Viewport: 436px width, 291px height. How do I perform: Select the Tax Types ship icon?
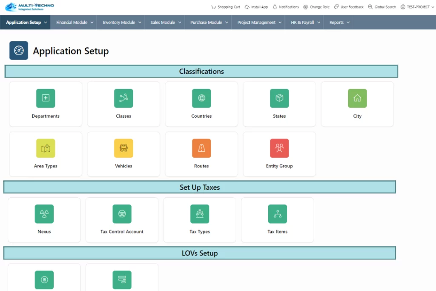click(200, 214)
